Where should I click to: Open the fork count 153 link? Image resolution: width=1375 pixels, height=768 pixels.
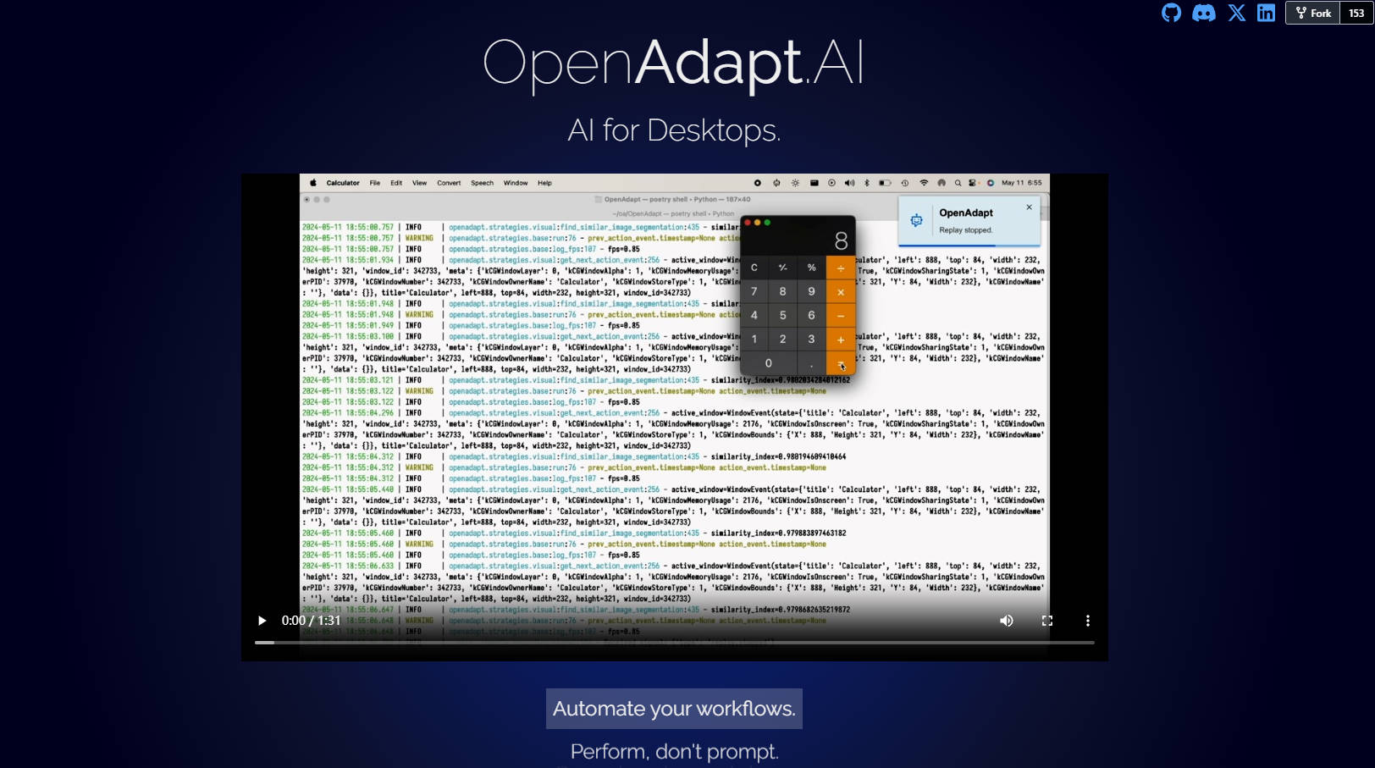(x=1356, y=13)
